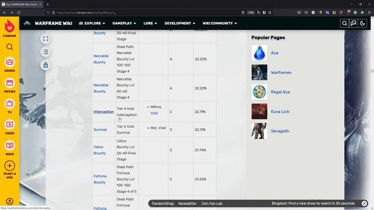374x210 pixels.
Task: Open the Cetus Bounty link
Action: pyautogui.click(x=99, y=150)
